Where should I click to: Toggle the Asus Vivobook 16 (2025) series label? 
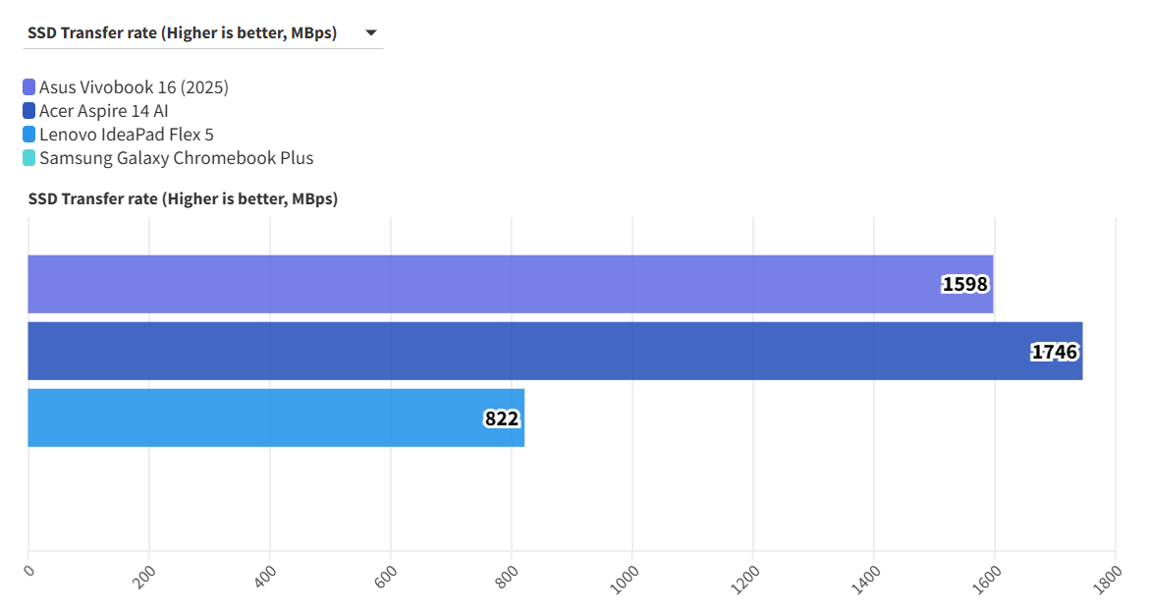pyautogui.click(x=134, y=87)
